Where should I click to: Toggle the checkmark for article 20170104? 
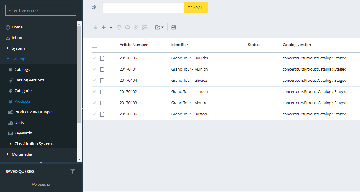[94, 81]
